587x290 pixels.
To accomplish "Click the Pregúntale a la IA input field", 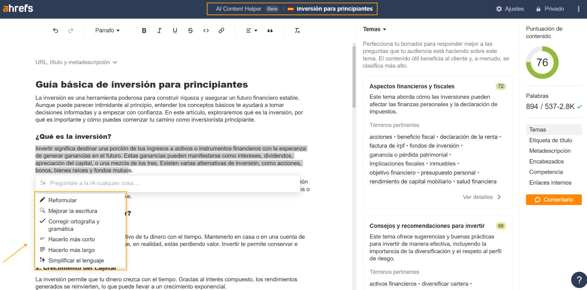I will (x=168, y=183).
